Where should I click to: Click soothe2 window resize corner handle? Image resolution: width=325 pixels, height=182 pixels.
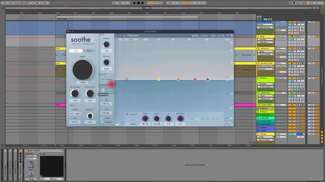coord(231,123)
